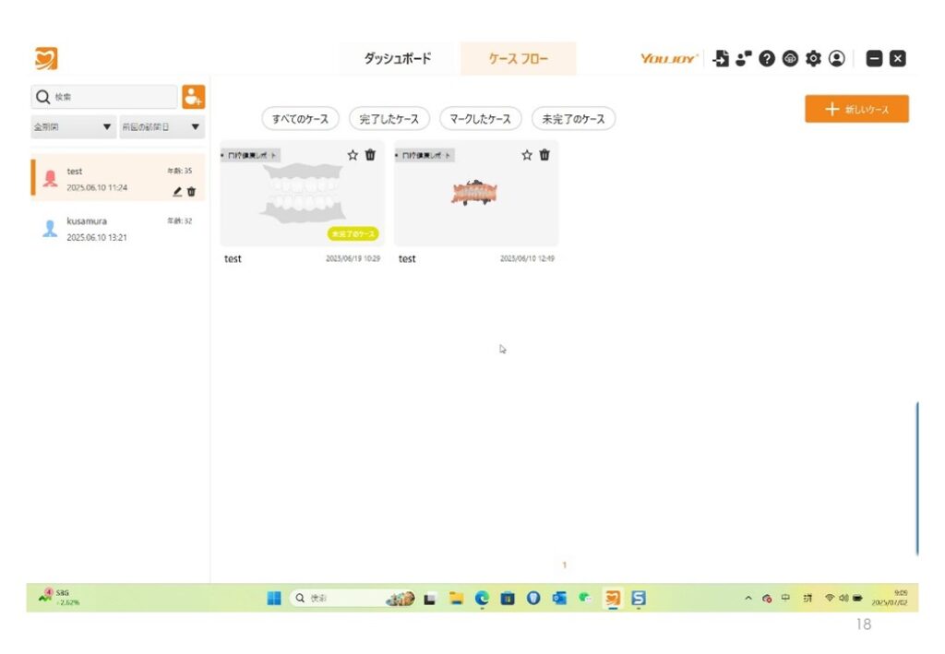Click the 新しいケース button
The image size is (945, 654).
(x=856, y=109)
